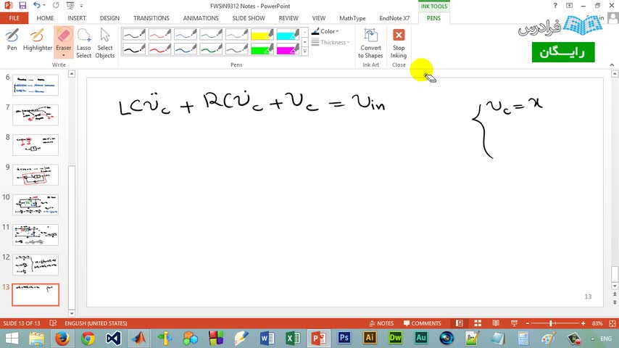Open Windows Start menu
The width and height of the screenshot is (619, 348).
11,339
